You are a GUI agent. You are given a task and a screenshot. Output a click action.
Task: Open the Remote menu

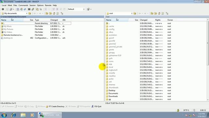[x=48, y=5]
